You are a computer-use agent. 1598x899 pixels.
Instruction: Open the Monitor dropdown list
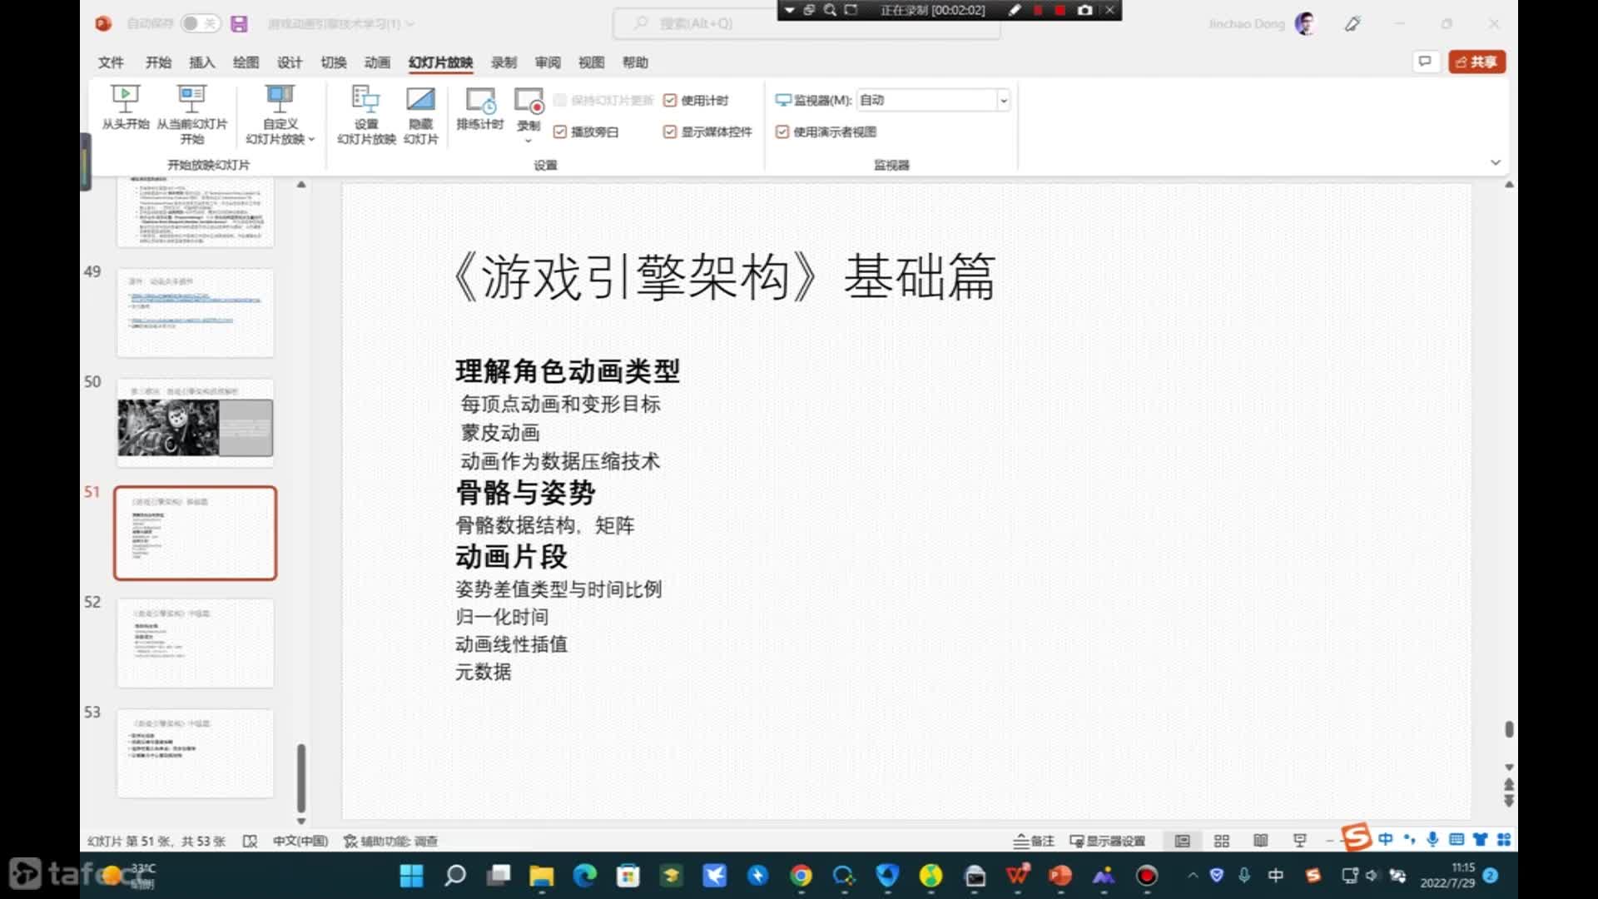[1003, 101]
